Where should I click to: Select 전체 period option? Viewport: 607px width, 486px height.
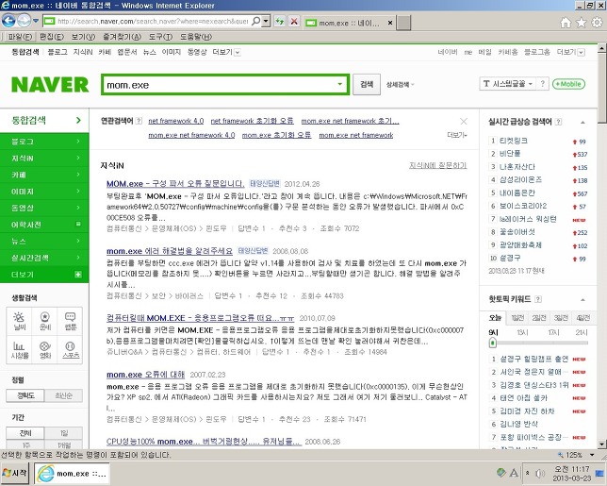[25, 433]
